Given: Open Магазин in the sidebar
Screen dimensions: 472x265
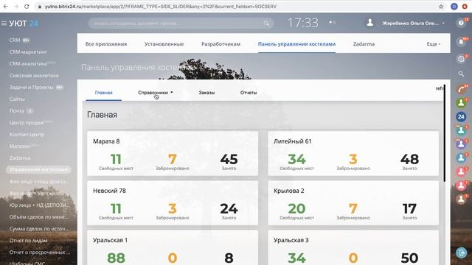Looking at the screenshot, I should coord(20,146).
